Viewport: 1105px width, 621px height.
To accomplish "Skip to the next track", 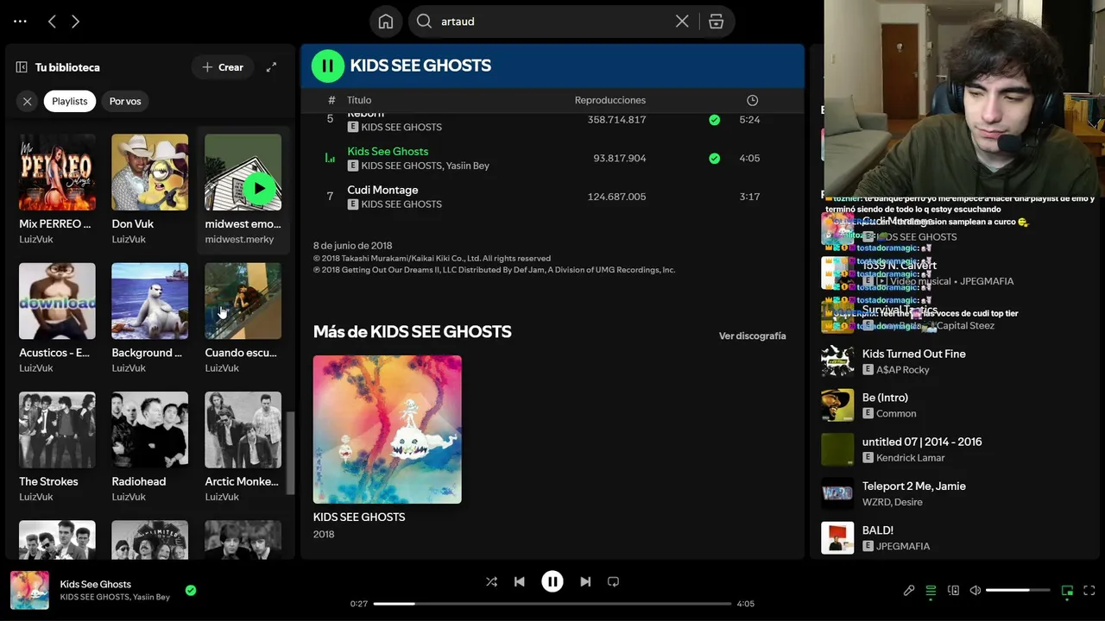I will tap(585, 582).
